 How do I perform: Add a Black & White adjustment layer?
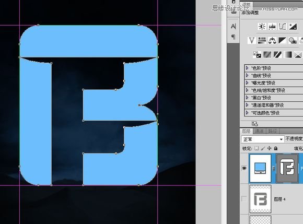coord(282,41)
